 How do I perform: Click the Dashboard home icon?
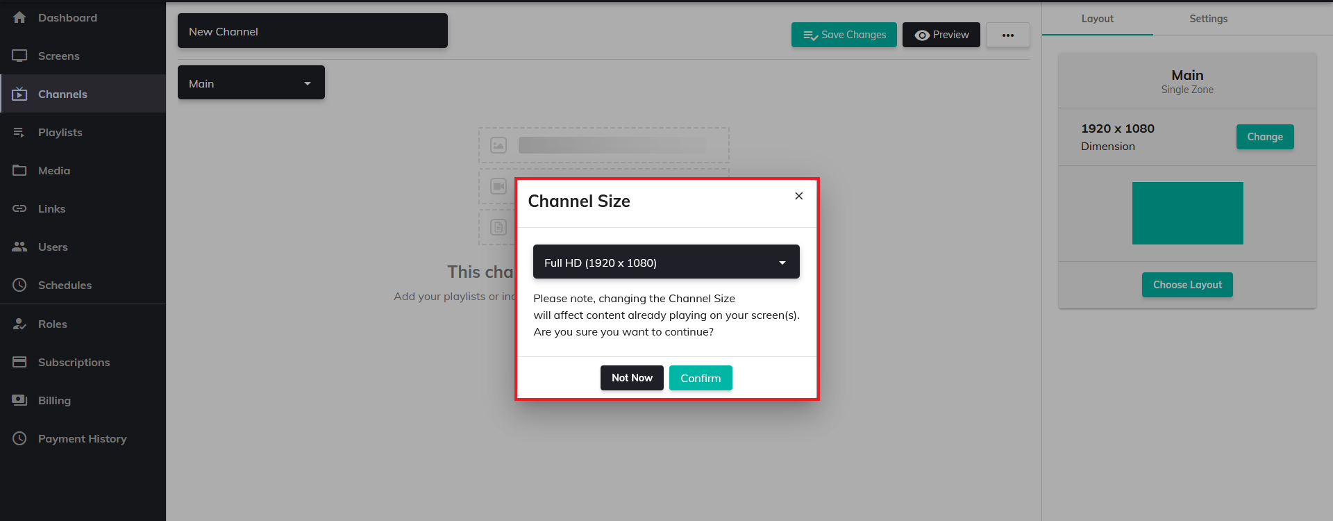19,17
